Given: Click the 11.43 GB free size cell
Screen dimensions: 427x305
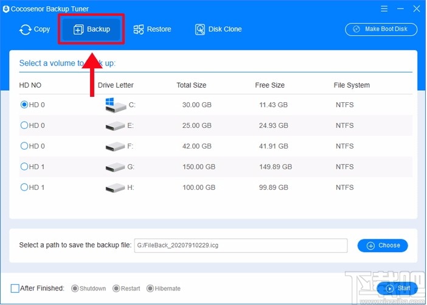Looking at the screenshot, I should 273,105.
